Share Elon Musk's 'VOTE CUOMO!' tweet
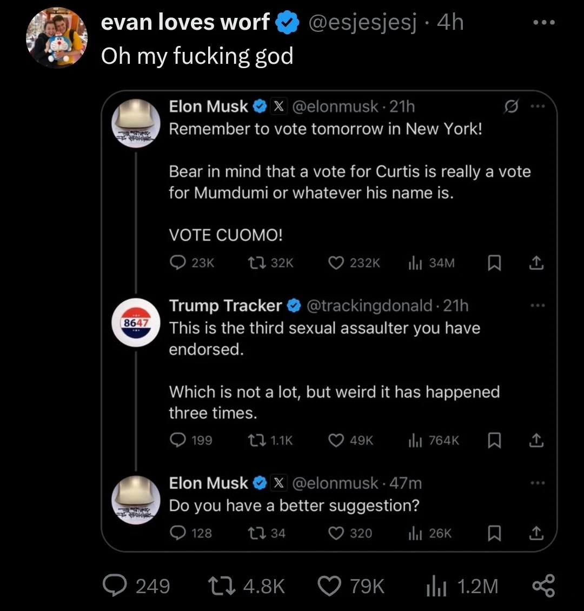Viewport: 584px width, 611px height. 535,263
